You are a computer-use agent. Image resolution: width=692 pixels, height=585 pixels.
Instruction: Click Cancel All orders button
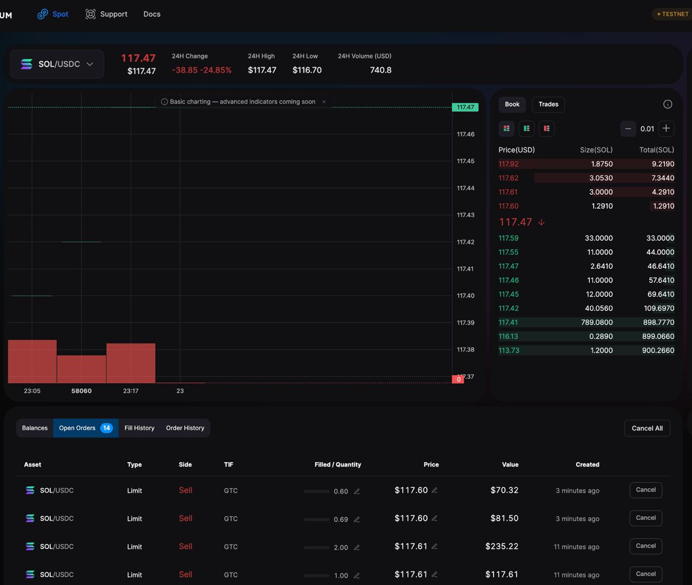click(647, 428)
